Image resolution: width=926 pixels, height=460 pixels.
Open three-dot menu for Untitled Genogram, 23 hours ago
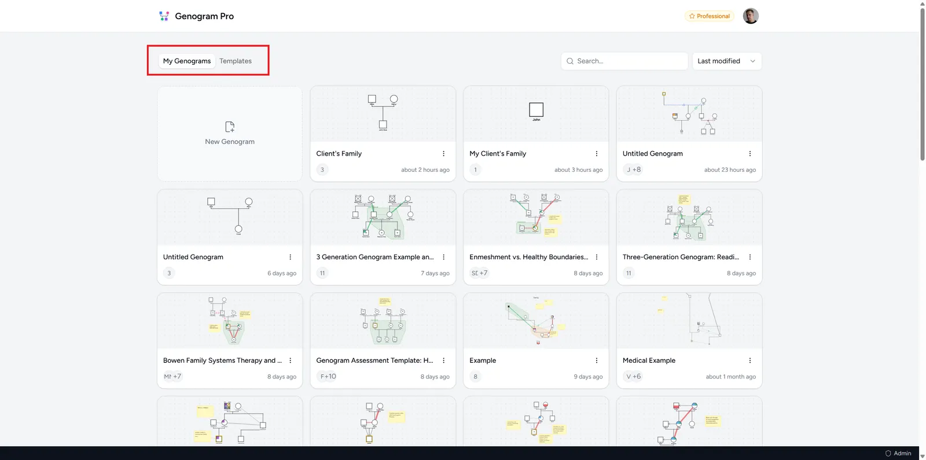pos(750,154)
